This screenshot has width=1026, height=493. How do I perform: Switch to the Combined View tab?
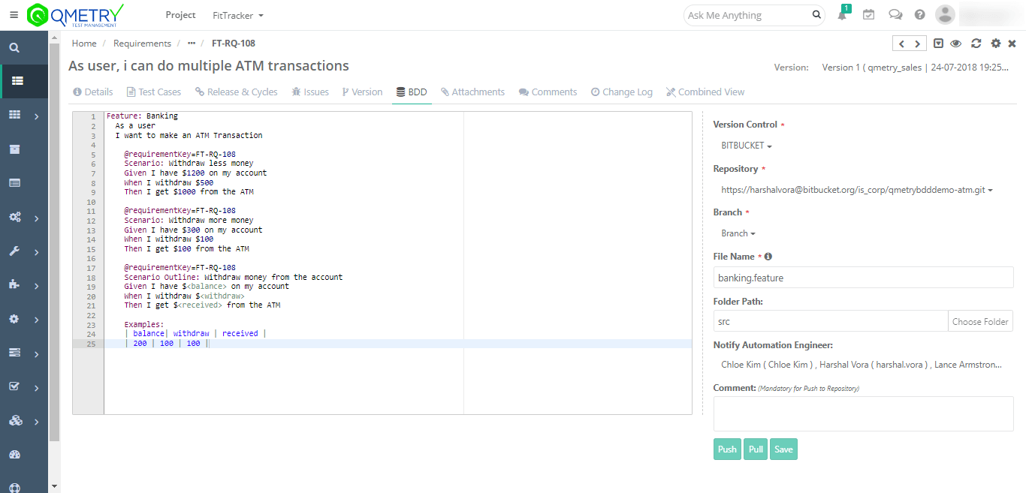pos(705,92)
